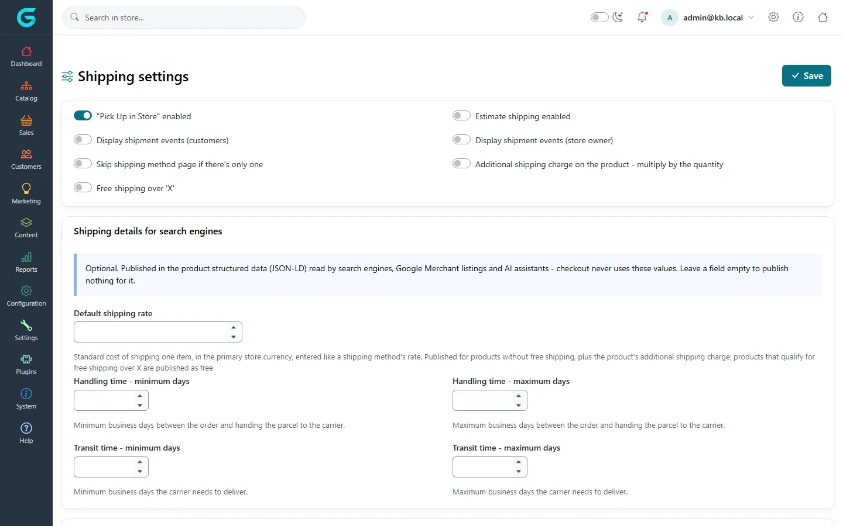Enable Free shipping over 'X' toggle
Viewport: 843px width, 526px height.
pos(83,188)
